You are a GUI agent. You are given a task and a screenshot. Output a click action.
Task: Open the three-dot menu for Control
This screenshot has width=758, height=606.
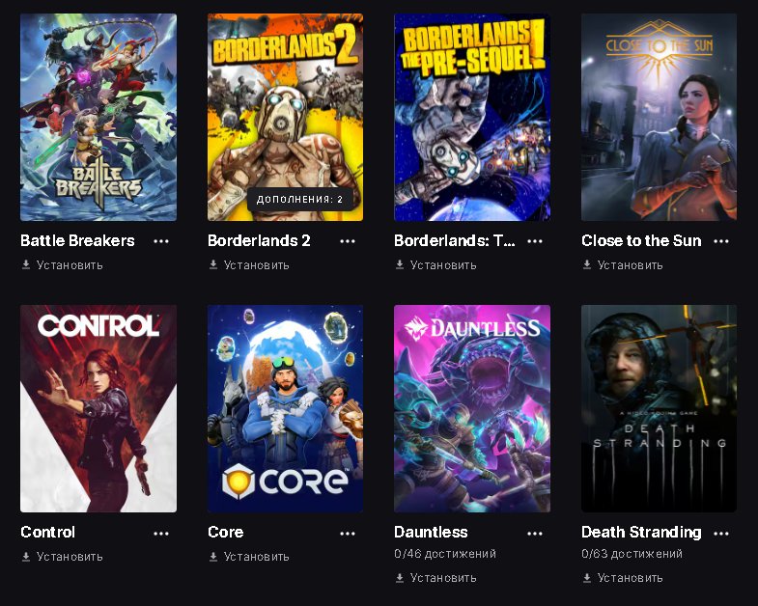(161, 533)
